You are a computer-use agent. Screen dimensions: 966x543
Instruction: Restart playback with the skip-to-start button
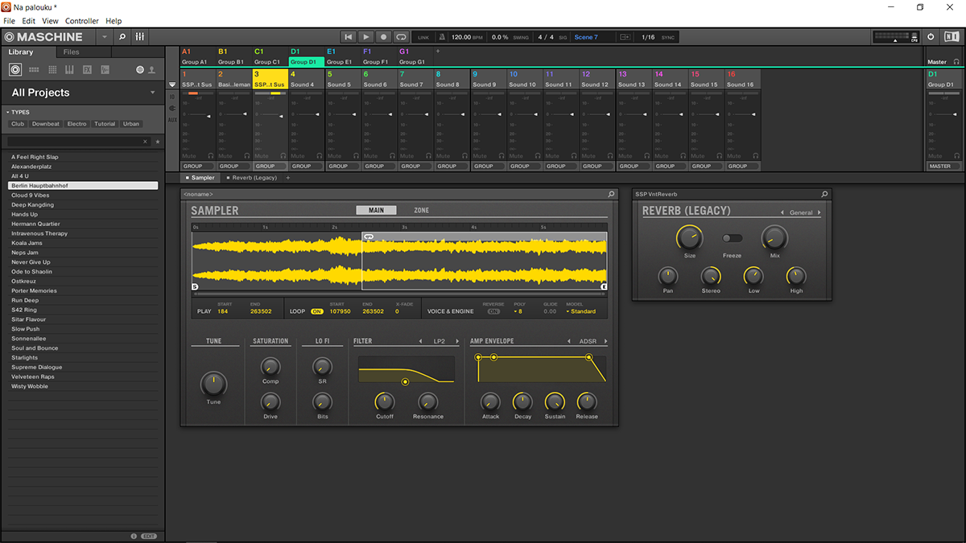pyautogui.click(x=349, y=37)
